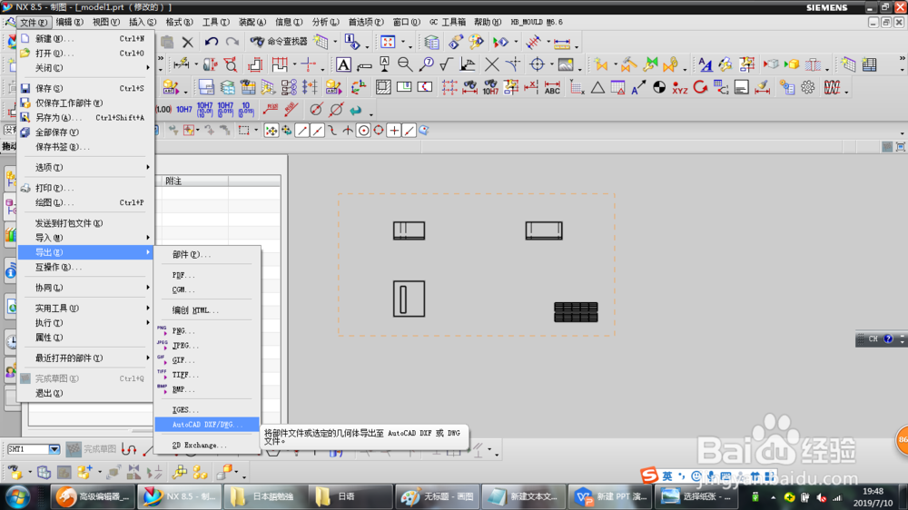Click the tabular note table icon
This screenshot has width=908, height=510.
coord(869,64)
